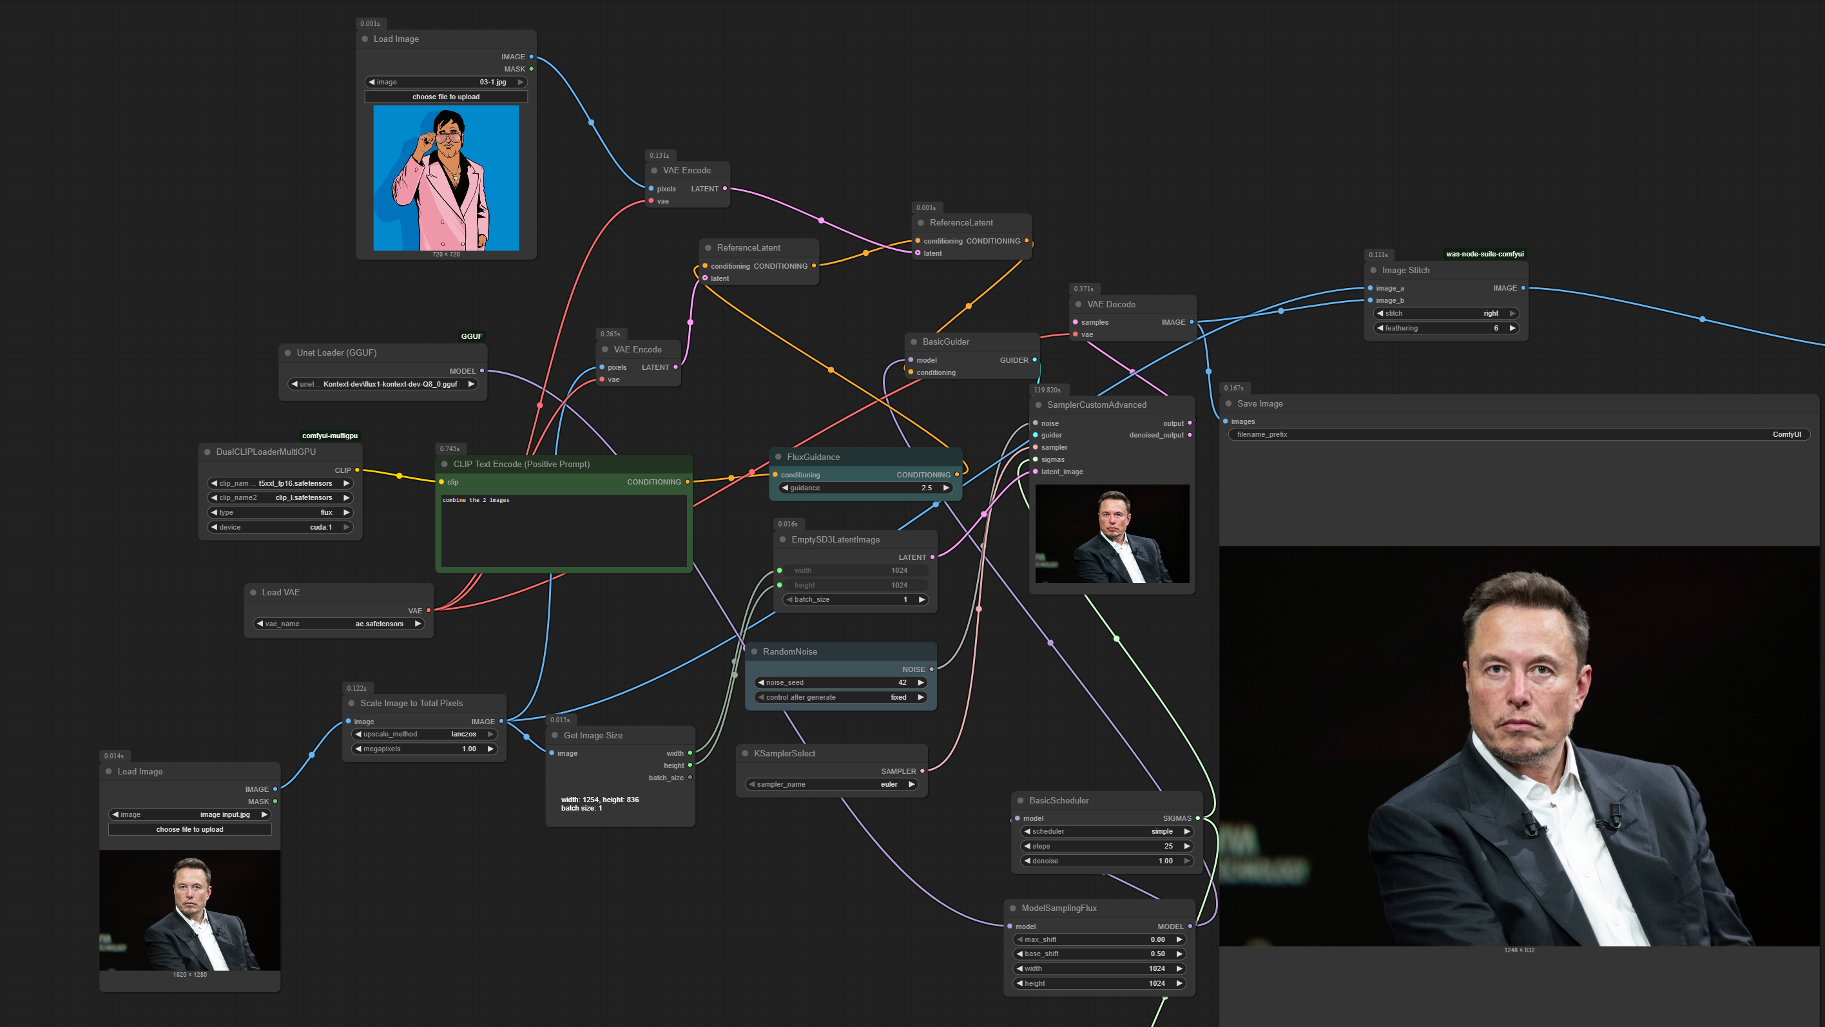Image resolution: width=1825 pixels, height=1027 pixels.
Task: Click the preview image inside SamplerCustomAdvanced node
Action: point(1112,534)
